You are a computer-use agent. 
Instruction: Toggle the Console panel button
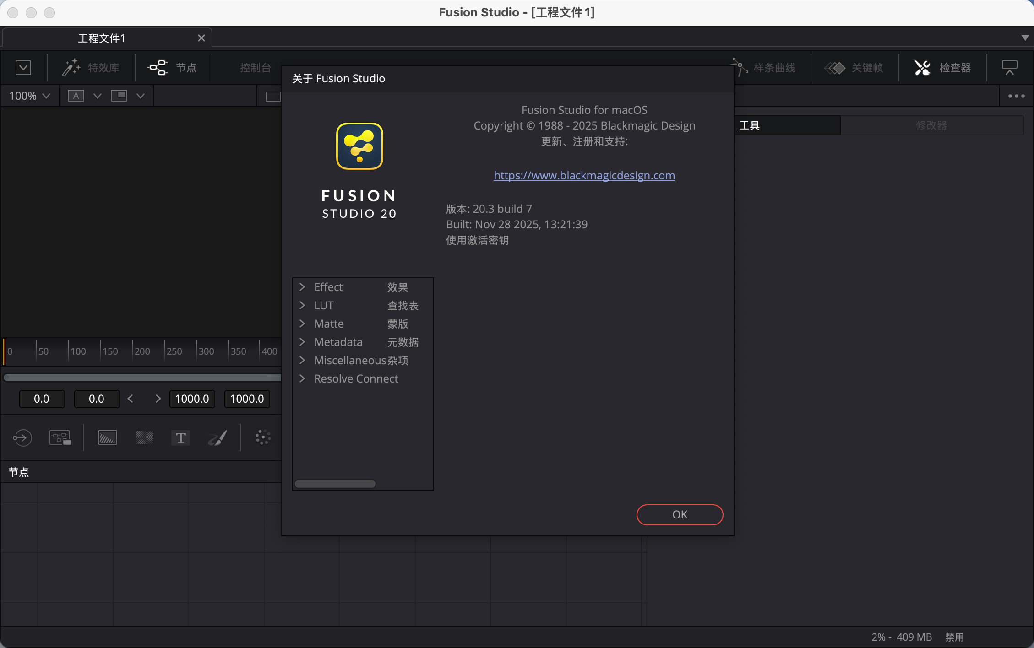coord(255,68)
